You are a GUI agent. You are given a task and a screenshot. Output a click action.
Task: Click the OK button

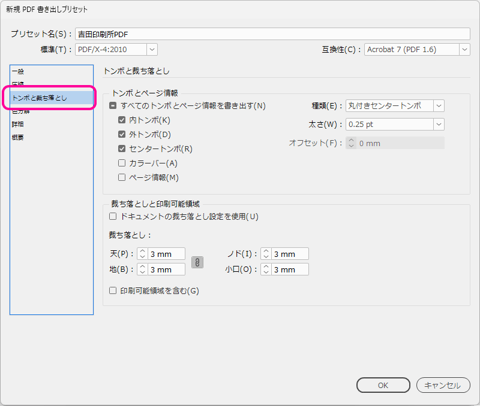click(383, 385)
